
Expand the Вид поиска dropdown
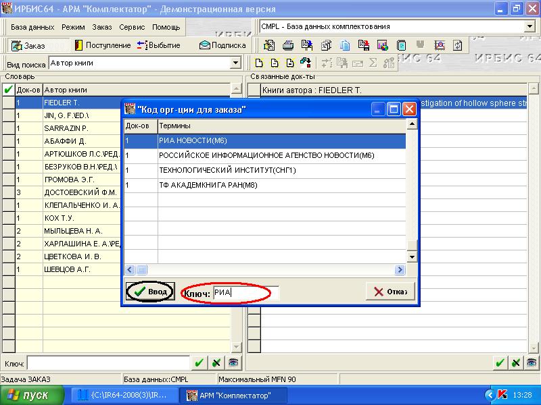click(x=236, y=63)
